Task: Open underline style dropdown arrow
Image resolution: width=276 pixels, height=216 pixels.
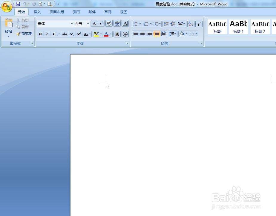Action: click(59, 34)
